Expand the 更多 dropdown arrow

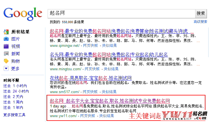click(6, 69)
